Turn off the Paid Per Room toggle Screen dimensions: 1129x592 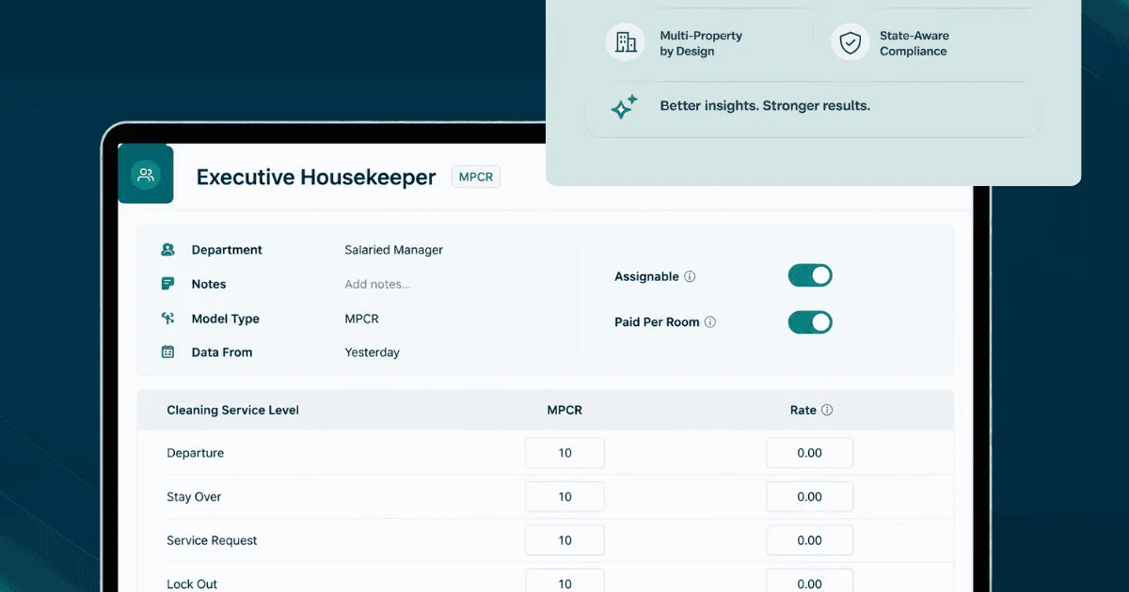(x=810, y=322)
